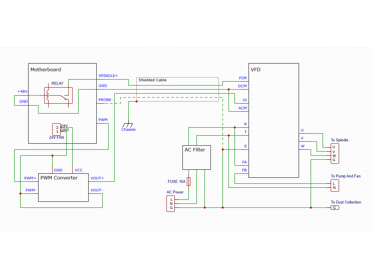Screen dimensions: 372x279
Task: Click the FA pin label
Action: click(x=244, y=162)
